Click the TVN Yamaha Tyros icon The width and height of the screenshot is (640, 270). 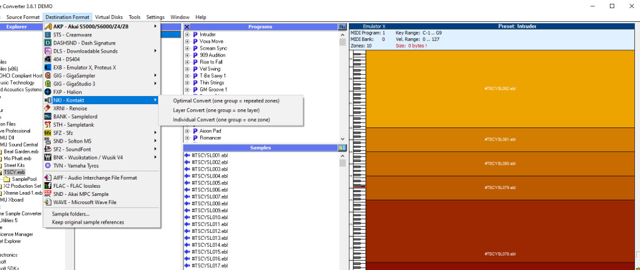click(48, 165)
